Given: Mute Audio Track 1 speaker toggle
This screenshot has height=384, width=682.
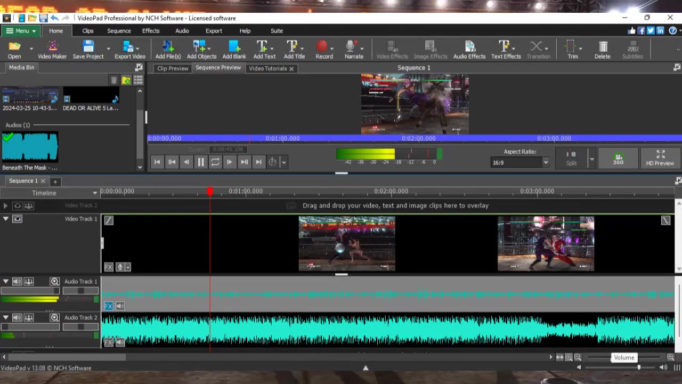Looking at the screenshot, I should (17, 282).
